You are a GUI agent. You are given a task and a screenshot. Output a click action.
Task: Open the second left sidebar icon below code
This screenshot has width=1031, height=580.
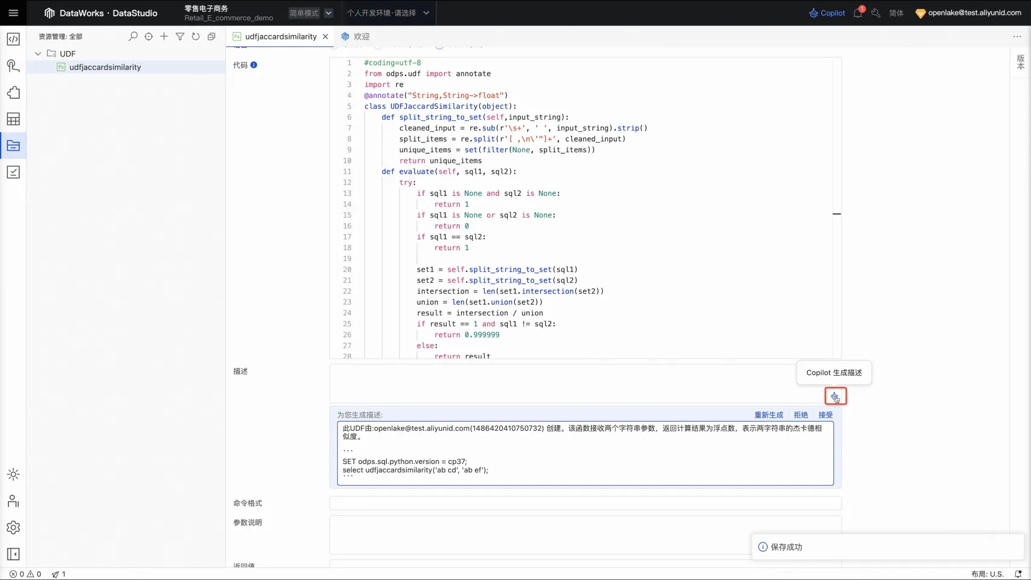click(13, 66)
